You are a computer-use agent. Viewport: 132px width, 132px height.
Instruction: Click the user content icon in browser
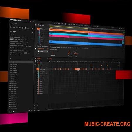(x=33, y=28)
